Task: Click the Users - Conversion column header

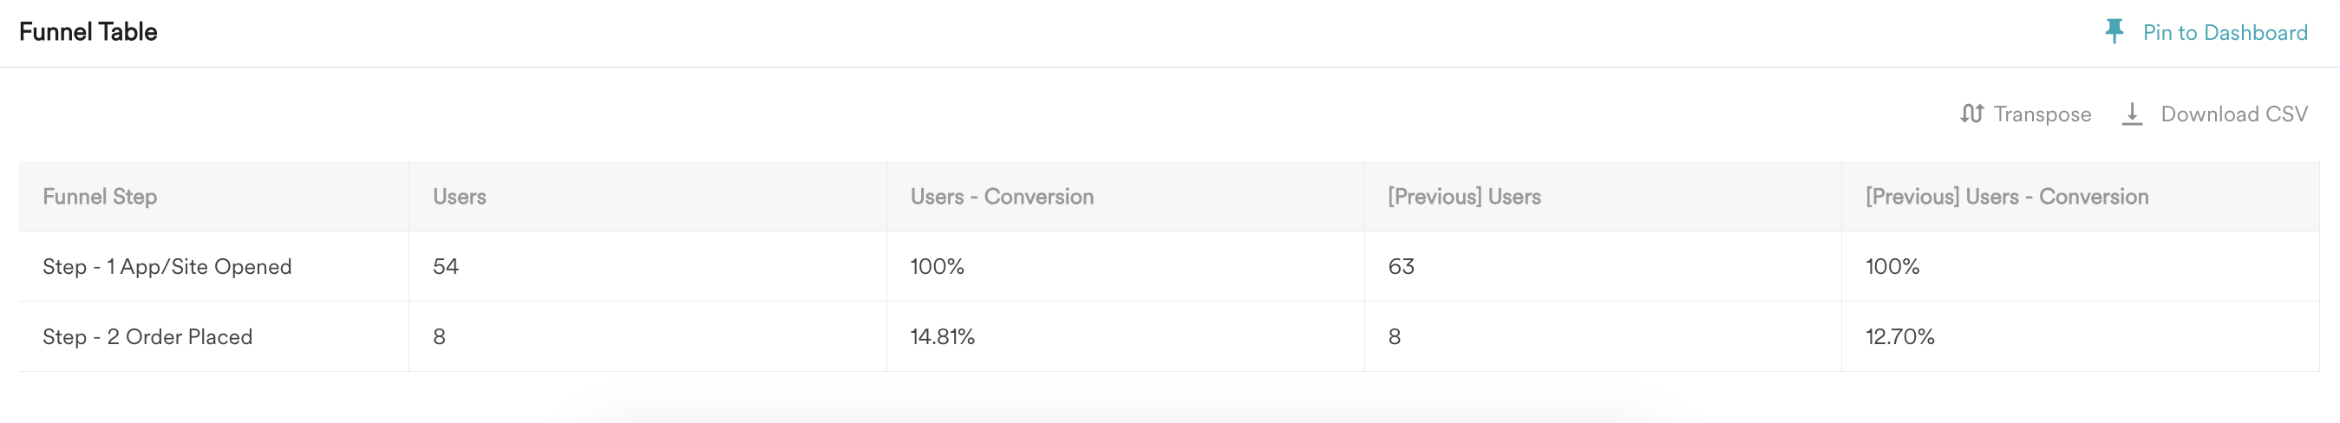Action: coord(1002,197)
